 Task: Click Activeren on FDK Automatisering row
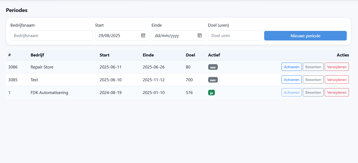291,92
